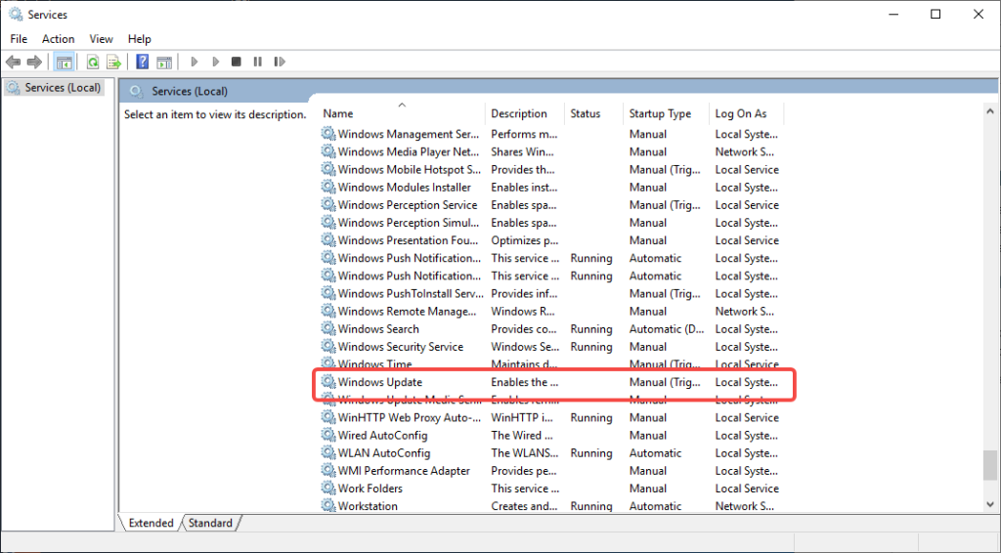The height and width of the screenshot is (553, 1001).
Task: Sort by the Status column header
Action: click(593, 113)
